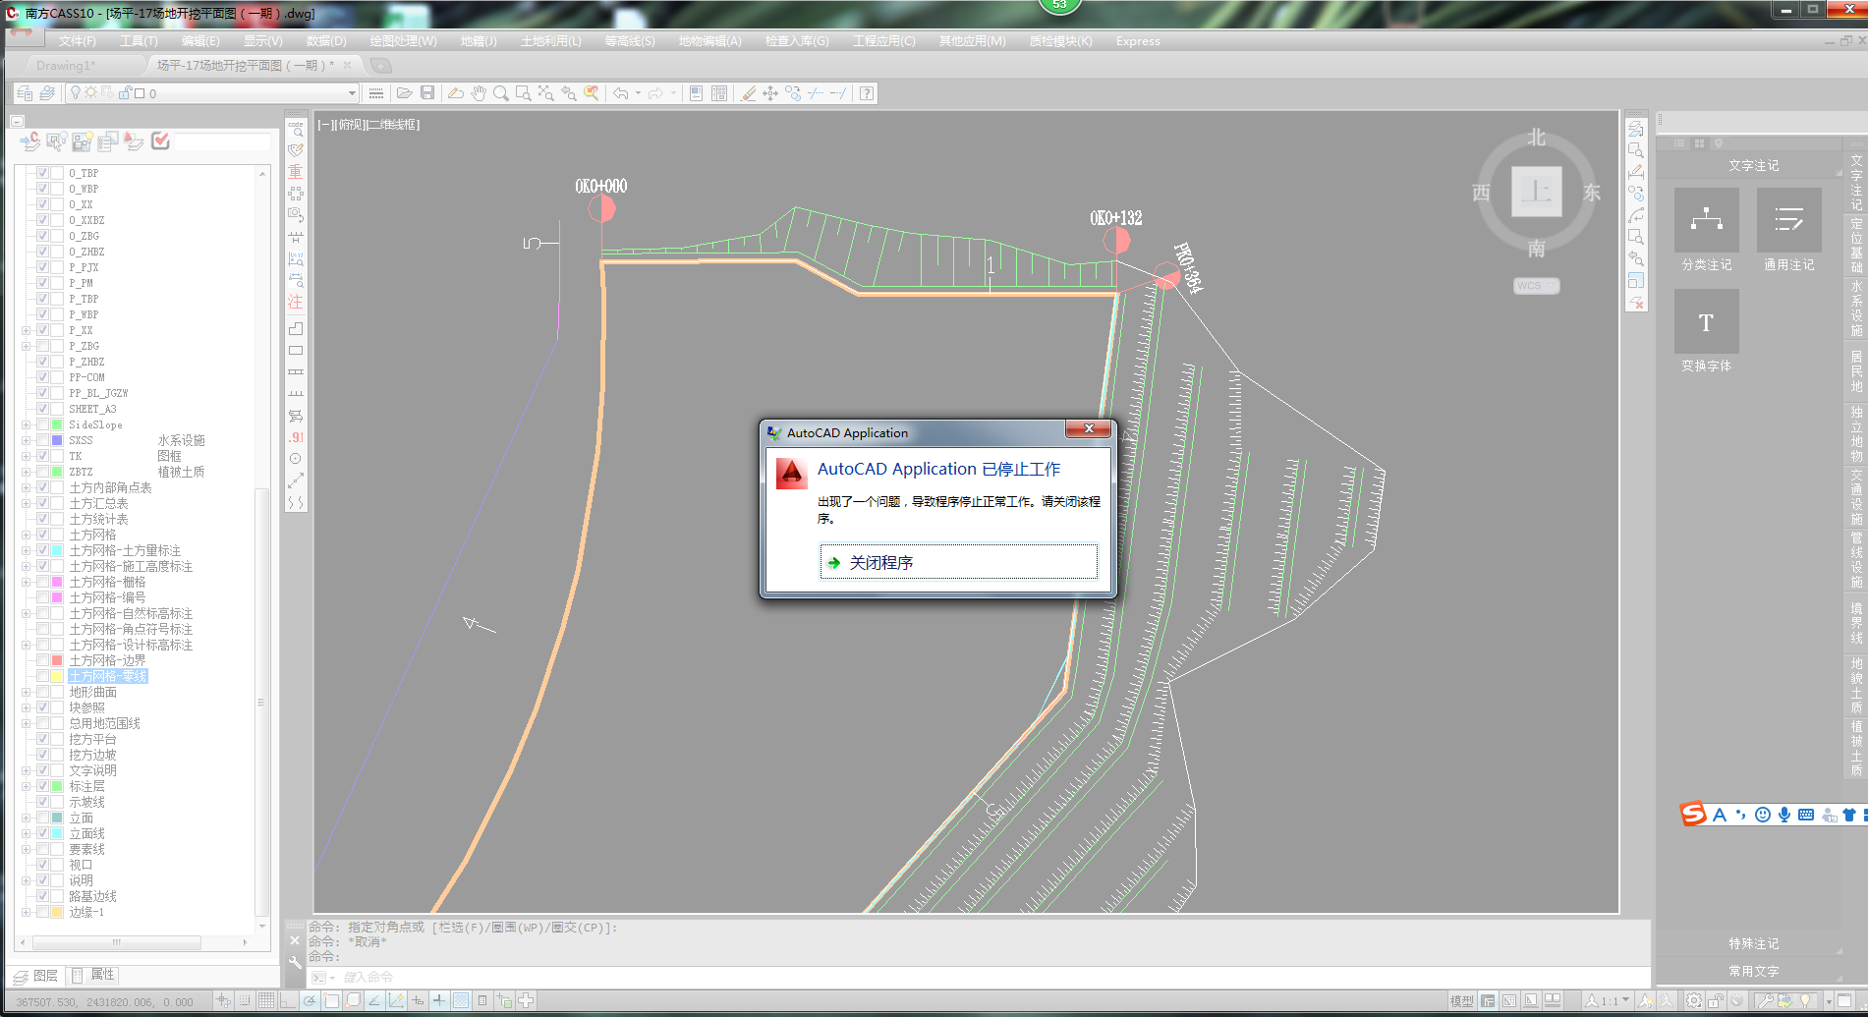Click the 变换字体 T icon

[x=1706, y=321]
